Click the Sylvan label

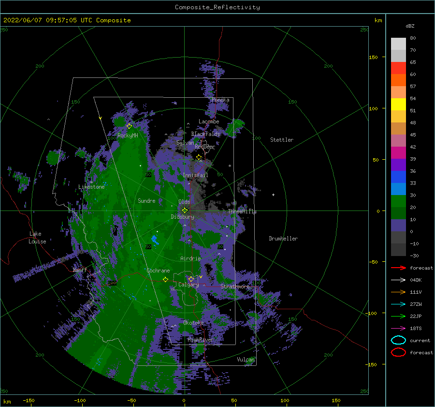(185, 143)
